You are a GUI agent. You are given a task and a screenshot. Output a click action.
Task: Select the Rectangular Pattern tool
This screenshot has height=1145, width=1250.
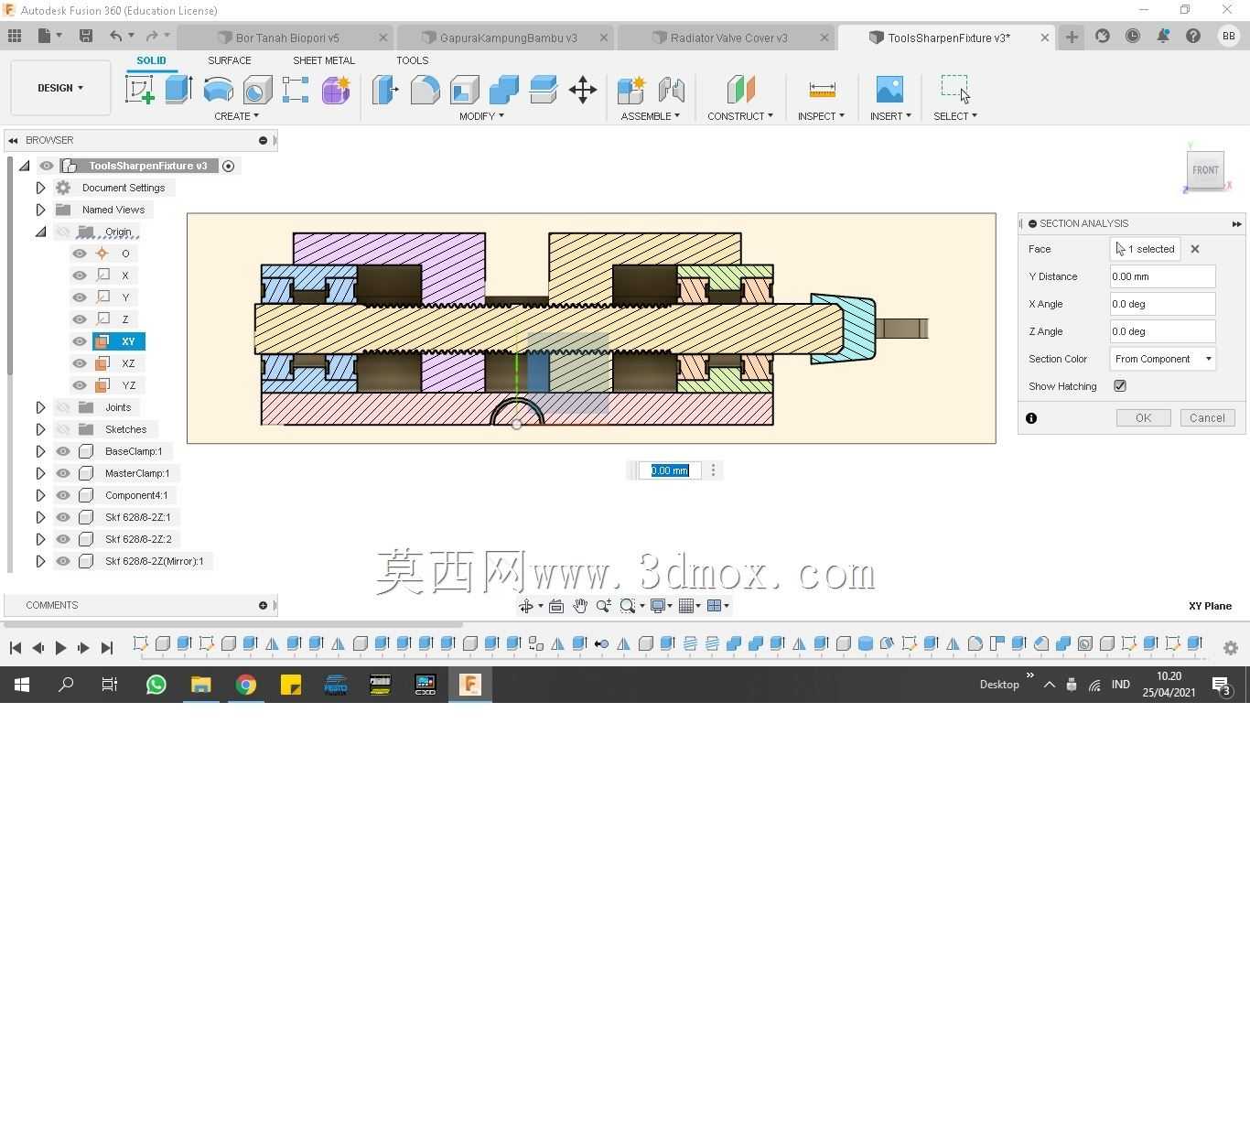pyautogui.click(x=296, y=90)
